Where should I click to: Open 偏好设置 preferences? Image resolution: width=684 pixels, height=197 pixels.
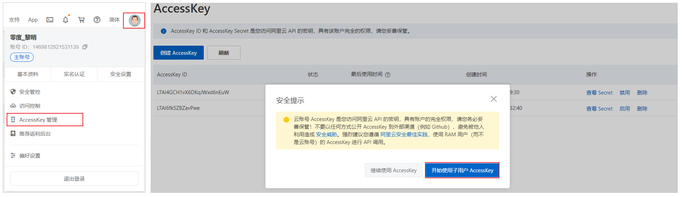coord(30,156)
